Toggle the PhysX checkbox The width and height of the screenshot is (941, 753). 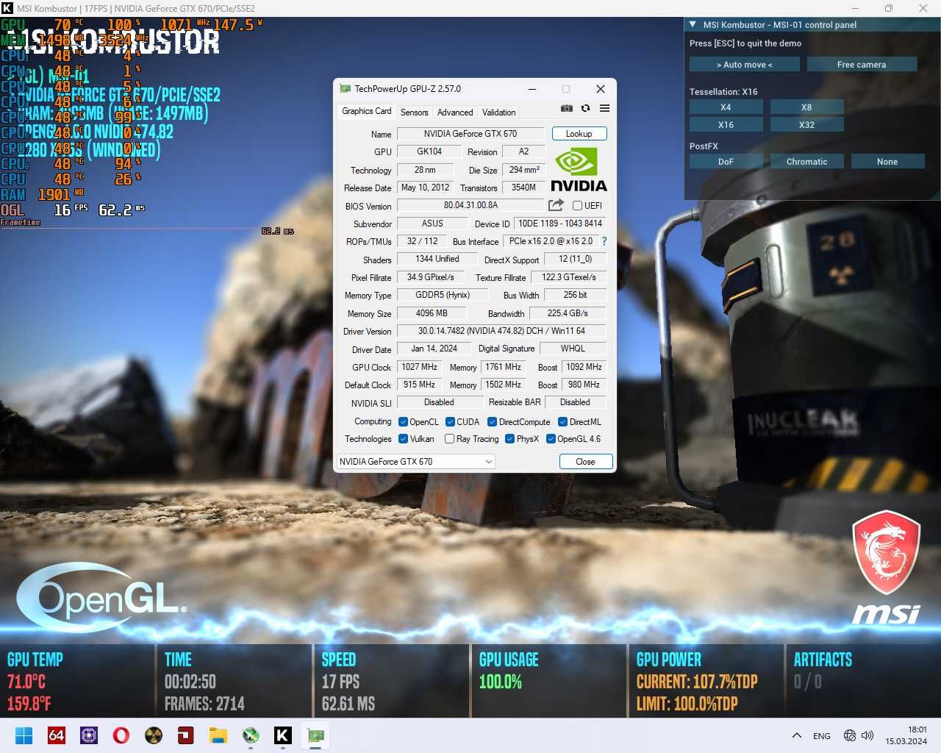[509, 439]
